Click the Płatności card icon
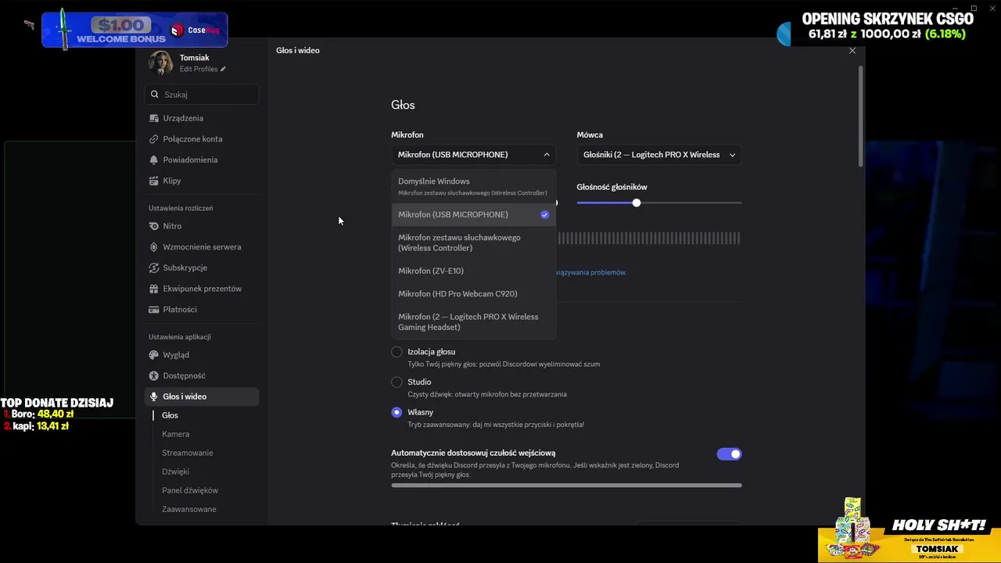The image size is (1001, 563). pos(154,310)
